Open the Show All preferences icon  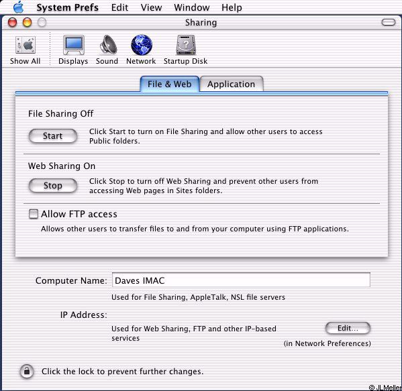(25, 46)
